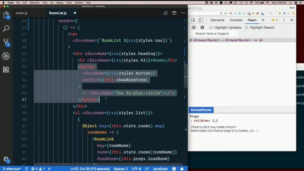Toggle DevTools device toolbar icon
This screenshot has width=304, height=171.
click(200, 20)
